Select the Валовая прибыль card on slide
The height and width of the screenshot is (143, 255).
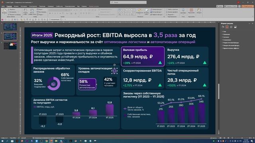143,56
